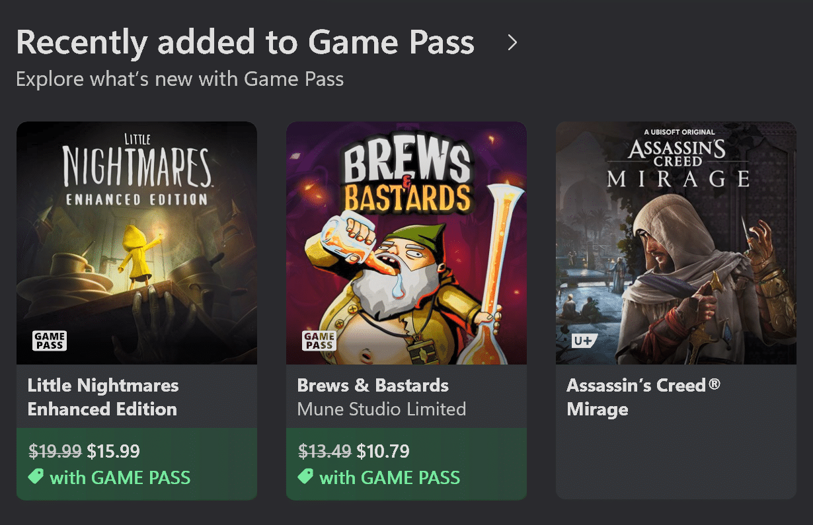
Task: Expand the Recently added chevron arrow
Action: tap(512, 43)
